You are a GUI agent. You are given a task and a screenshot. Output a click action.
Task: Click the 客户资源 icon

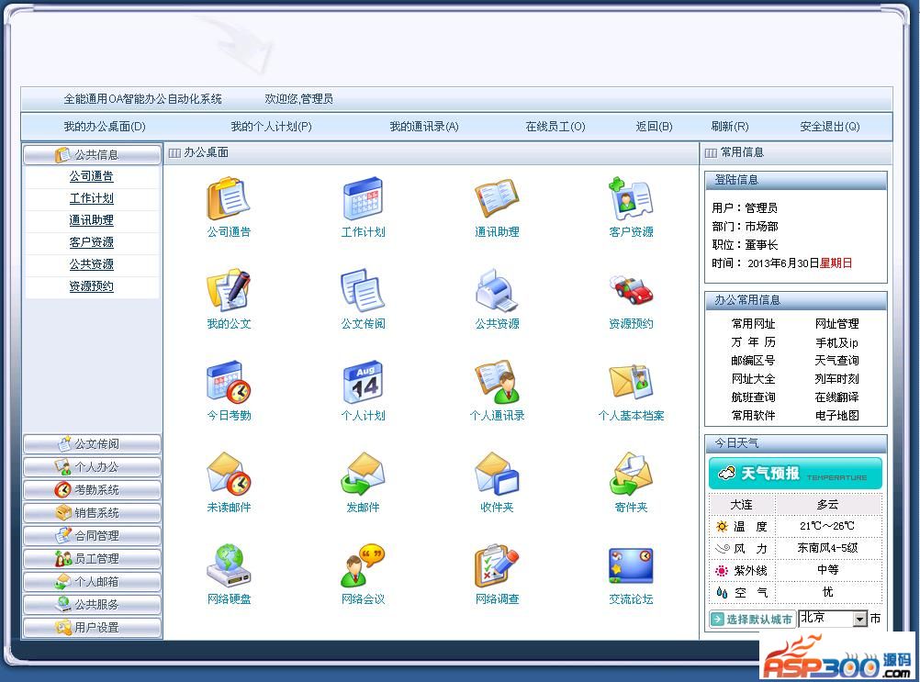pos(631,199)
